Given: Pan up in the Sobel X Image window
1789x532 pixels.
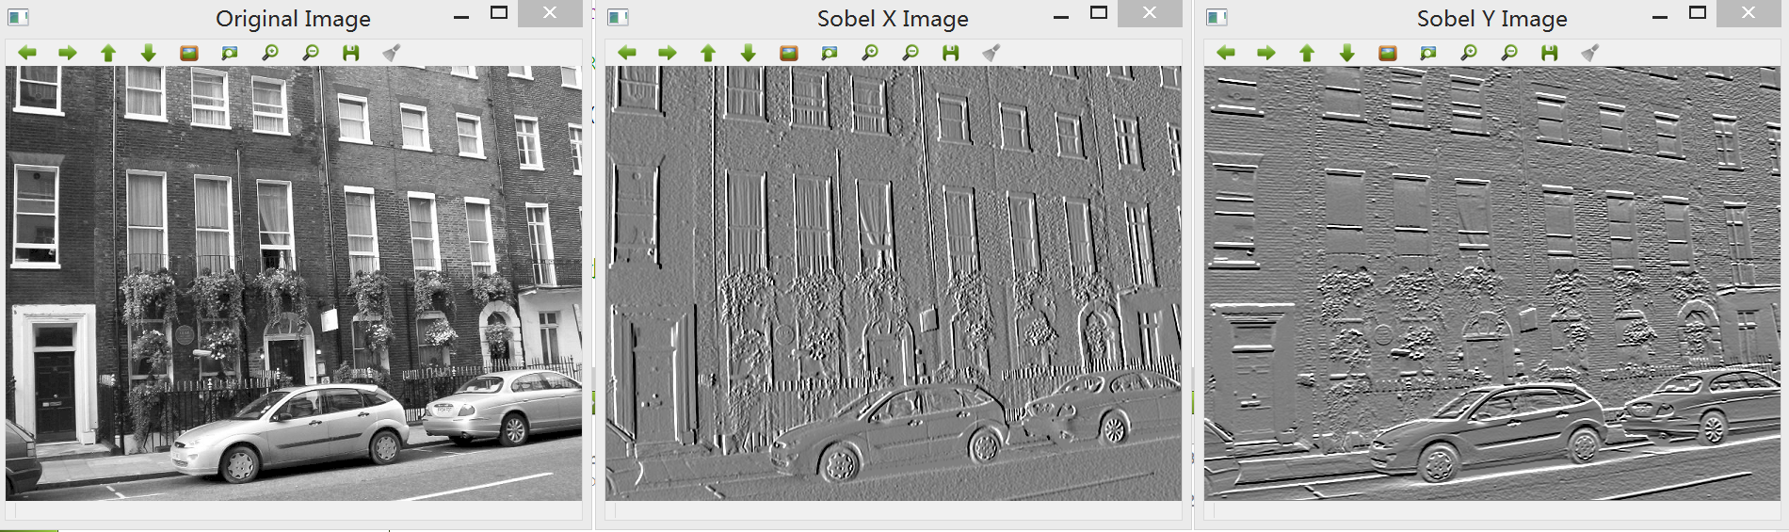Looking at the screenshot, I should [x=708, y=53].
